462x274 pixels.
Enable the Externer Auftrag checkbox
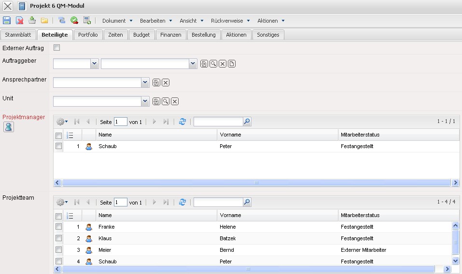click(57, 48)
